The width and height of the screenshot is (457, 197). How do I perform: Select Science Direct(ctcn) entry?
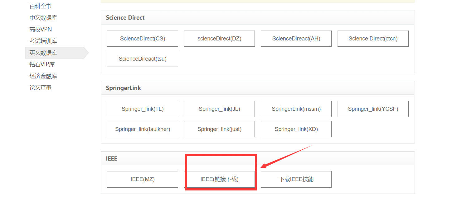pyautogui.click(x=373, y=39)
